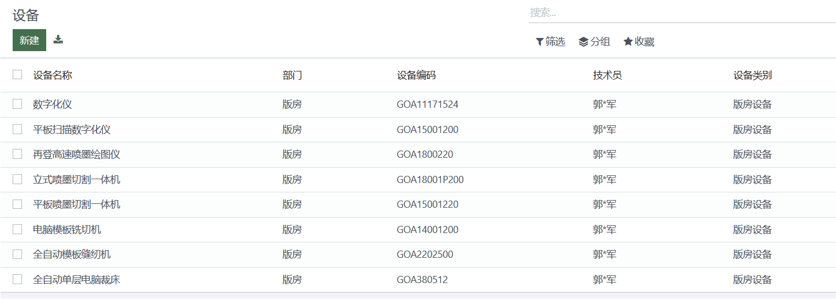The image size is (836, 299).
Task: Open the 分组 group-by dropdown
Action: click(595, 42)
